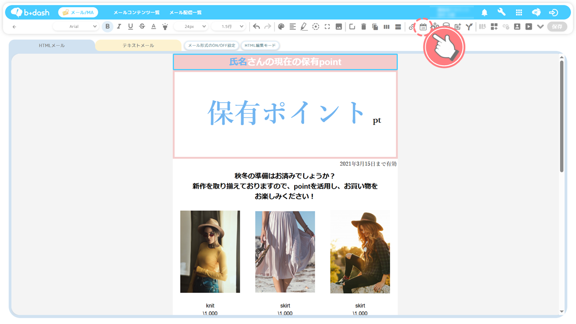Redo the last edit
576x324 pixels.
coord(268,27)
